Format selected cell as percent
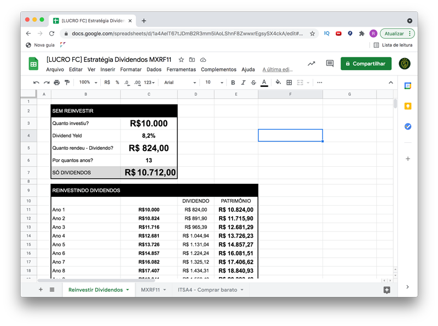The width and height of the screenshot is (438, 326). tap(117, 83)
